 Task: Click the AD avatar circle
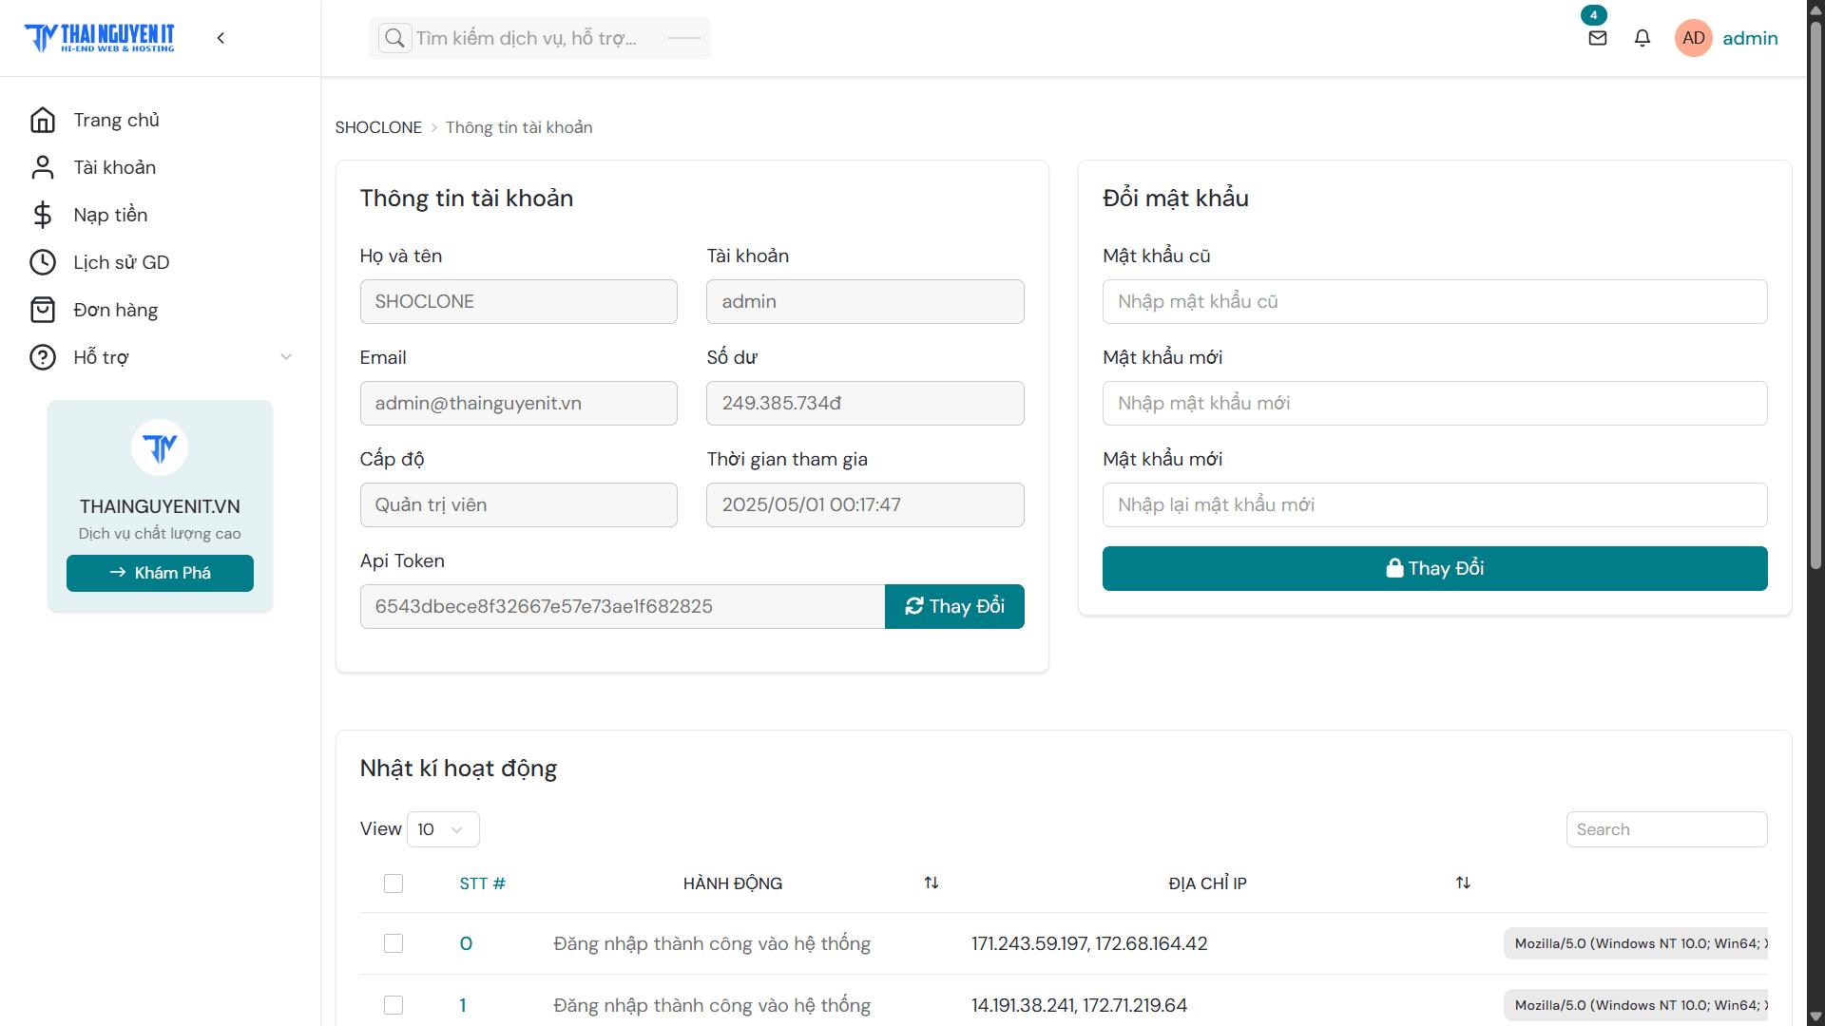pyautogui.click(x=1693, y=38)
